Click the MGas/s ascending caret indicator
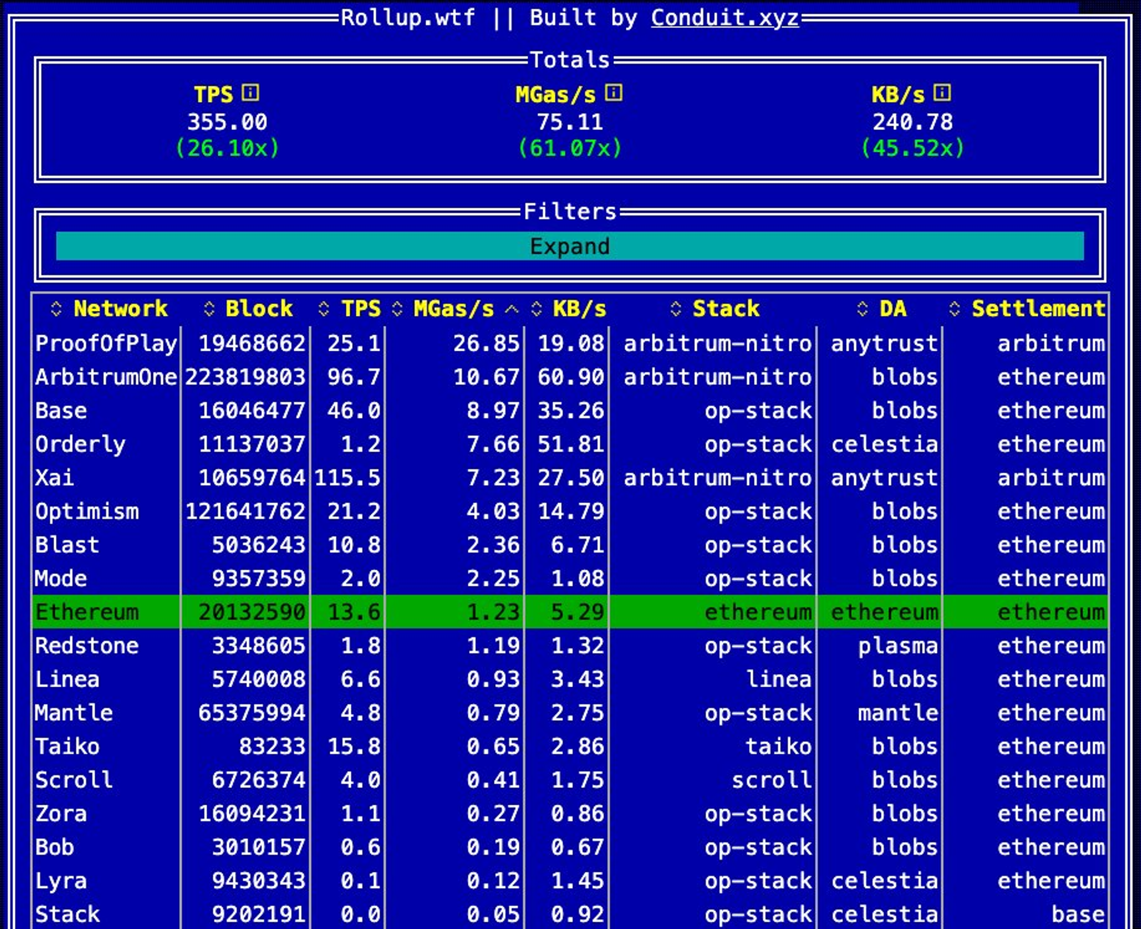This screenshot has height=929, width=1141. (x=512, y=309)
